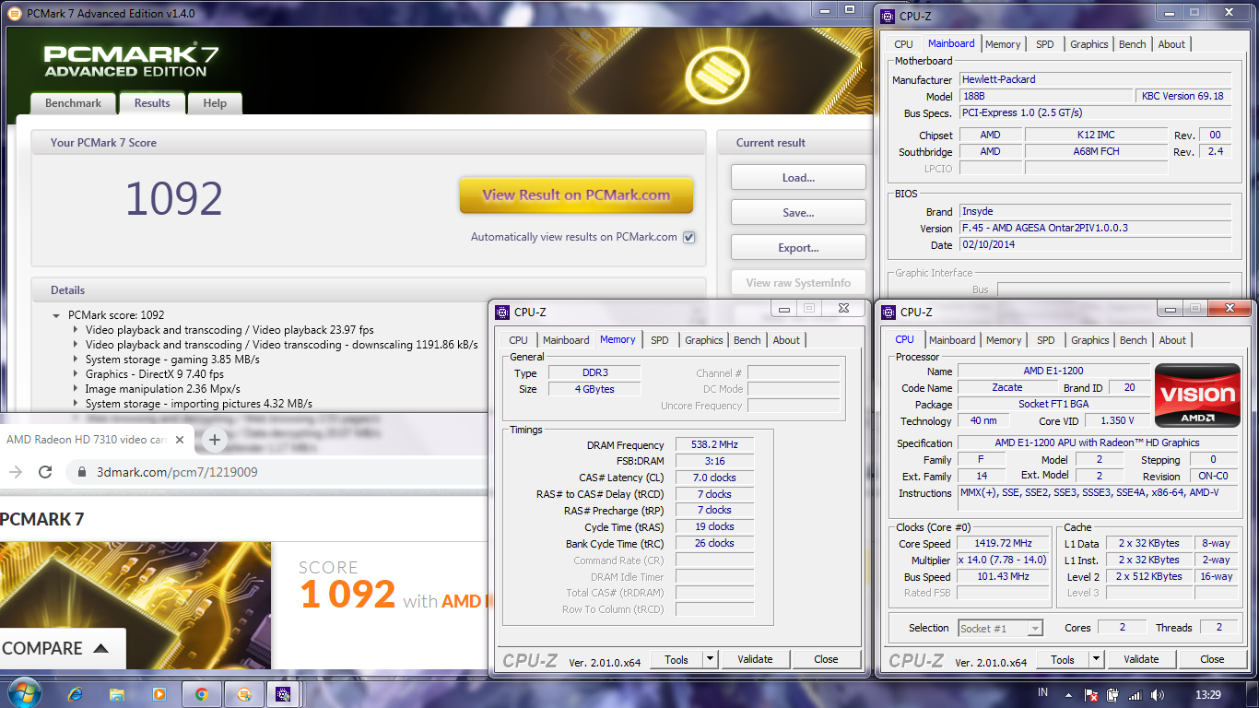1259x708 pixels.
Task: Open the Socket #1 selection dropdown
Action: point(1000,628)
